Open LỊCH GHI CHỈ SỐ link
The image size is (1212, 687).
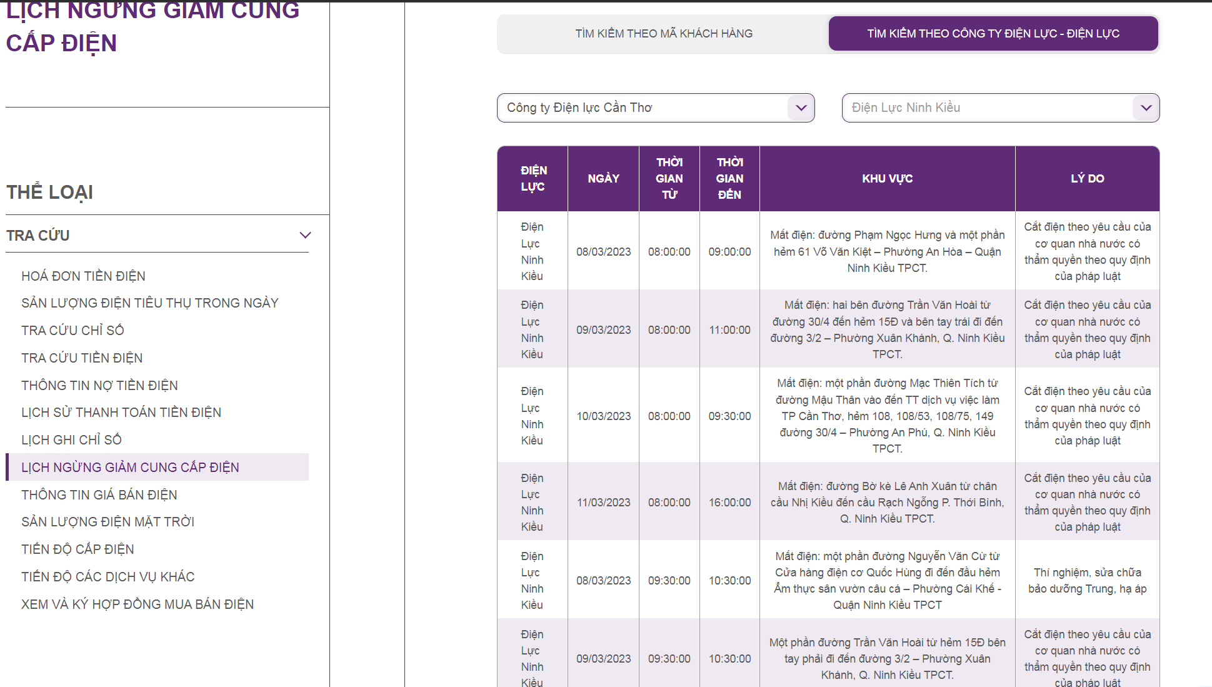pos(71,439)
